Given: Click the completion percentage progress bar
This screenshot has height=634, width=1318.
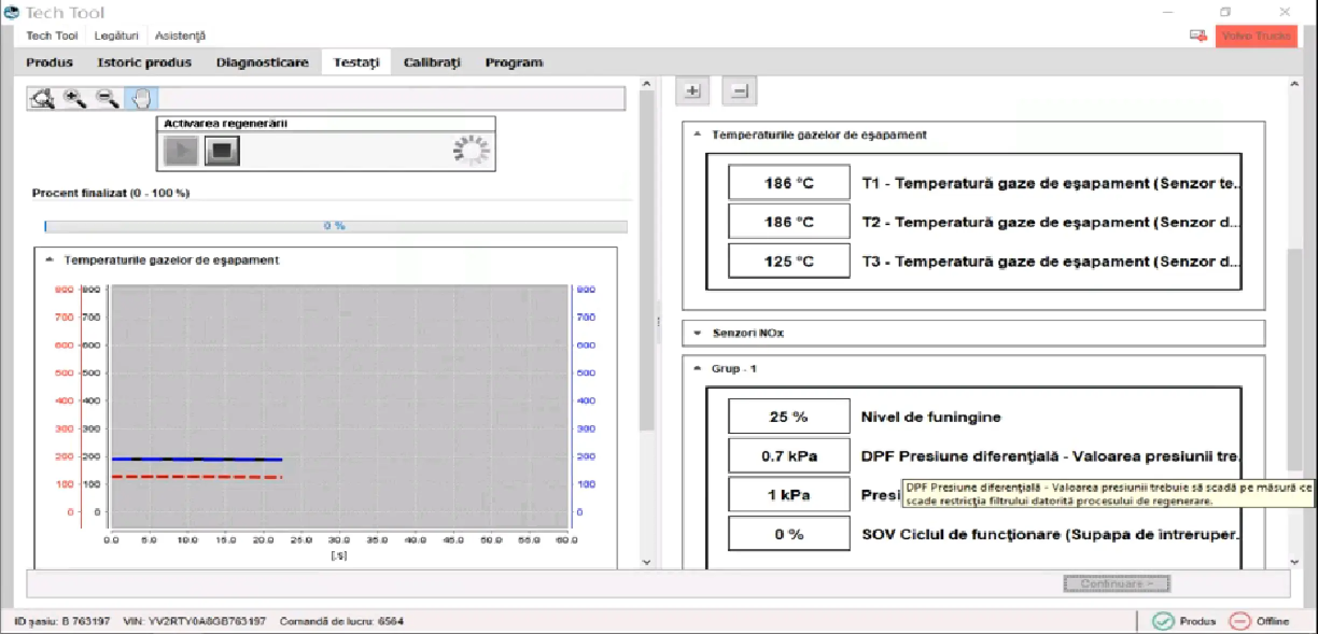Looking at the screenshot, I should (x=335, y=226).
